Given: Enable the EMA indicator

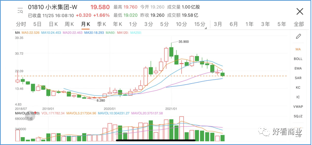Looking at the screenshot, I should pos(298,68).
